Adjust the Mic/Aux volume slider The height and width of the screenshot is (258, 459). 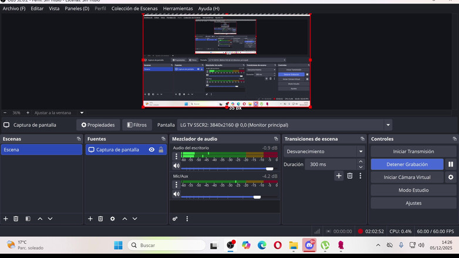tap(256, 197)
